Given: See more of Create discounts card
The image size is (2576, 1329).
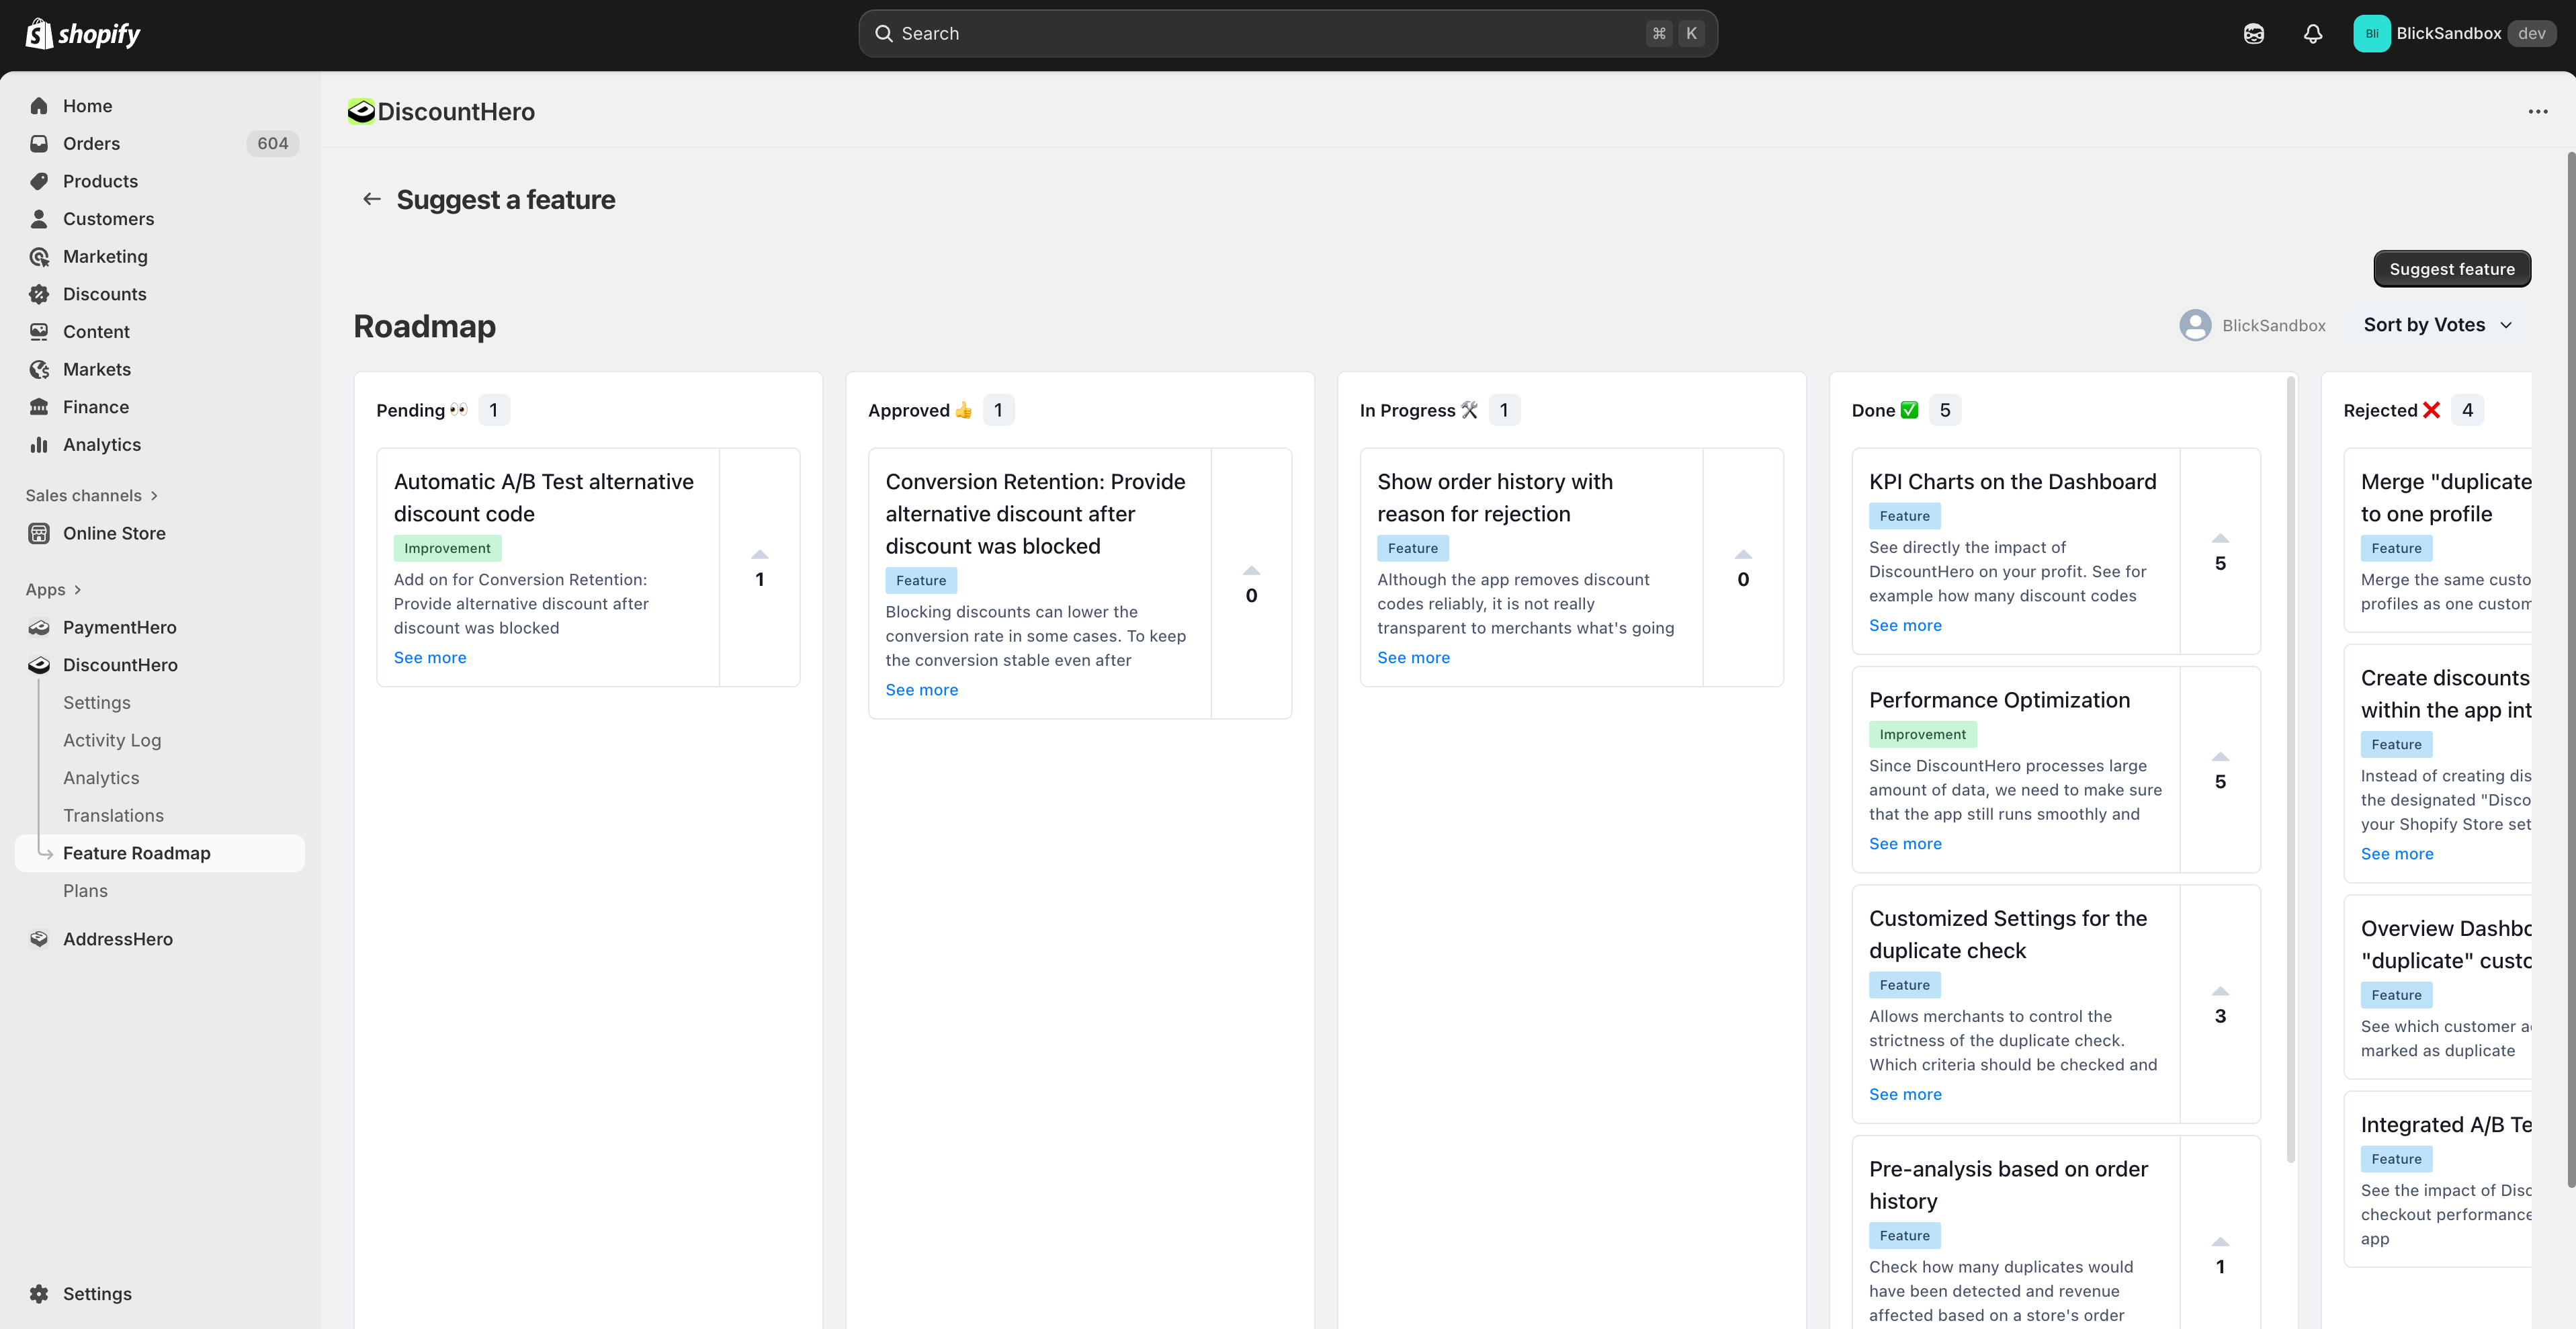Looking at the screenshot, I should pyautogui.click(x=2397, y=854).
